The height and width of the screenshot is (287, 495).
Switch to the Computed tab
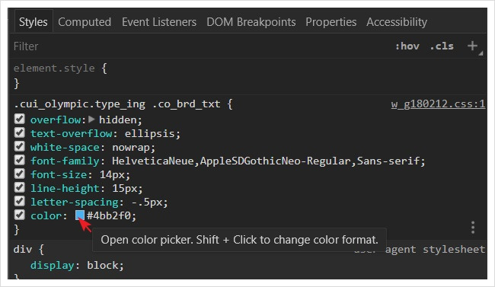[x=85, y=22]
